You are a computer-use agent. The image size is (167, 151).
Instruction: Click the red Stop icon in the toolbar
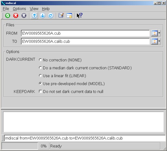click(x=16, y=16)
